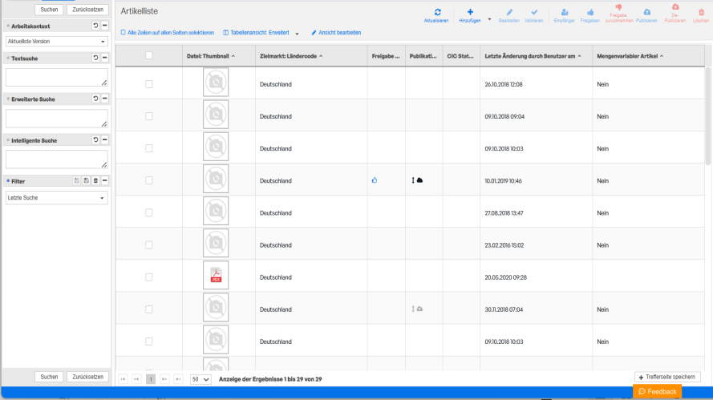Click the bottom Zurücksetzen button
Viewport: 713px width, 400px height.
point(87,377)
